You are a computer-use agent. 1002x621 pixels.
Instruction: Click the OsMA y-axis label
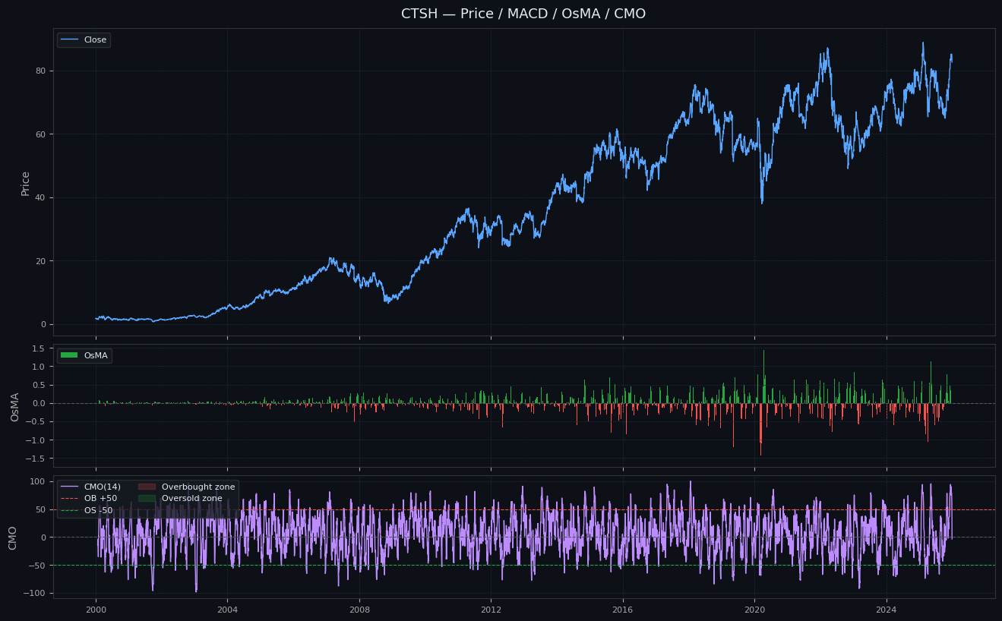[x=14, y=407]
